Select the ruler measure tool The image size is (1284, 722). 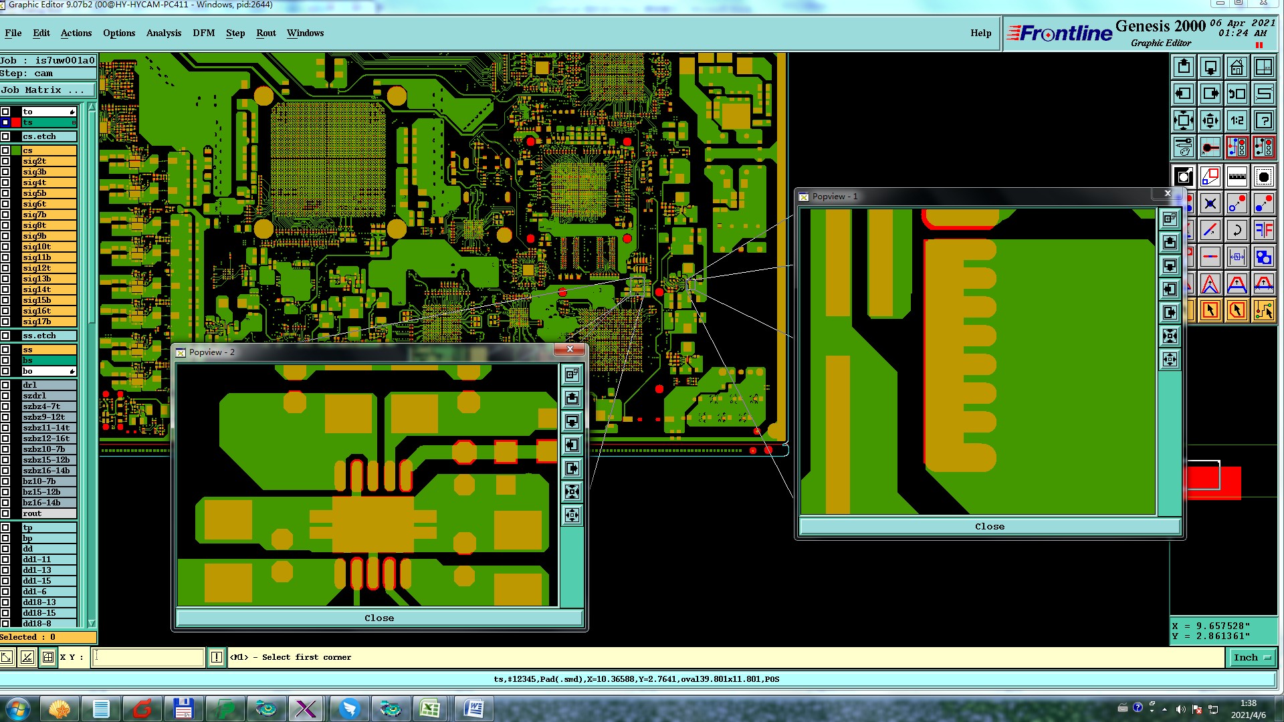(x=1237, y=177)
